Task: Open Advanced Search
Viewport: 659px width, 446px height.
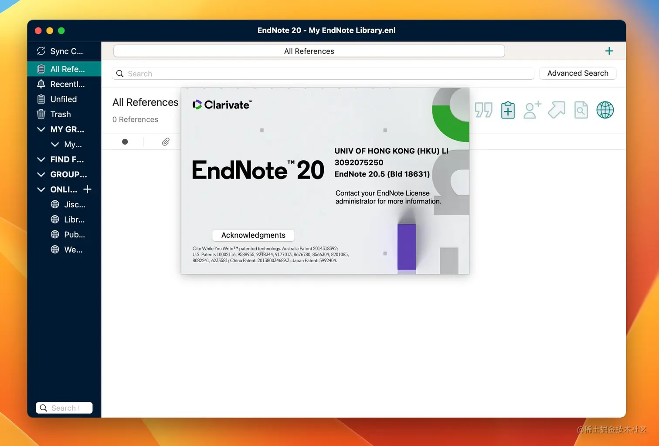Action: (578, 73)
